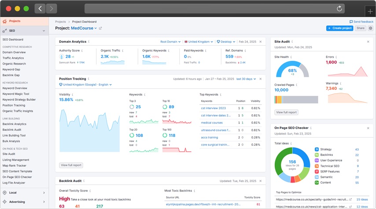The height and width of the screenshot is (209, 376).
Task: Click the Top 10 keywords value 89
Action: pyautogui.click(x=171, y=107)
